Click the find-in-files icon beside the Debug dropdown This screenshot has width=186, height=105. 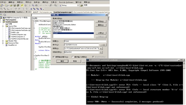[81, 5]
